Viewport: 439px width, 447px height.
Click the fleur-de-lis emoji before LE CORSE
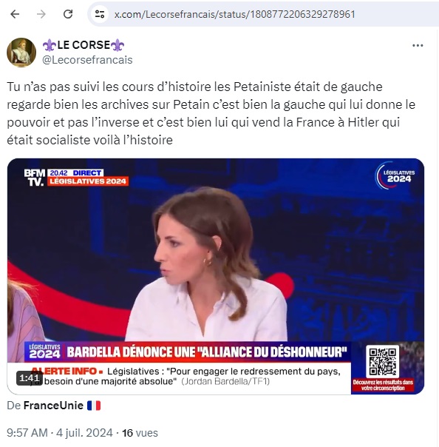(x=50, y=45)
